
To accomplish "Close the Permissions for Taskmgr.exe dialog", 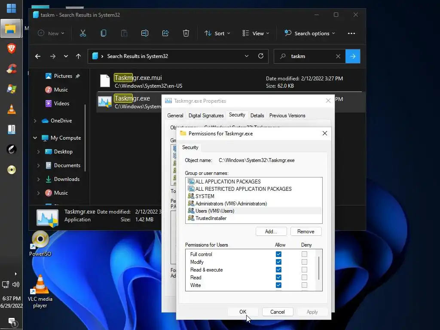I will pyautogui.click(x=325, y=133).
